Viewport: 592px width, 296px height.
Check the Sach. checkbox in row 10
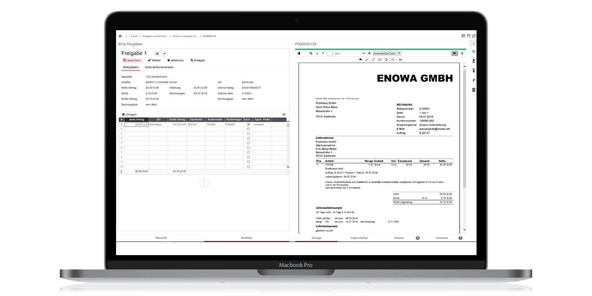coord(248,166)
